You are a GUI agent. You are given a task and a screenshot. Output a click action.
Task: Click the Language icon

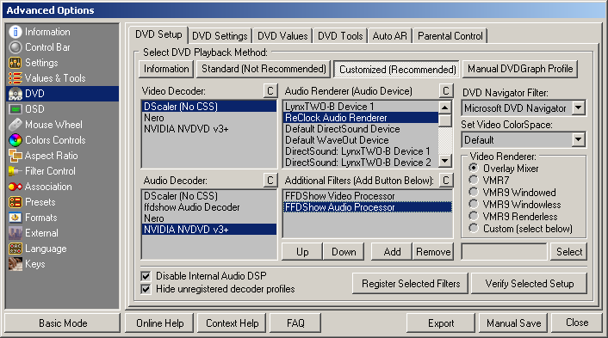click(x=16, y=249)
